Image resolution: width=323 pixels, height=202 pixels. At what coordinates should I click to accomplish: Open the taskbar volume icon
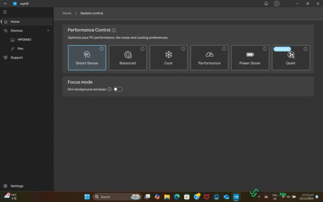tap(289, 197)
